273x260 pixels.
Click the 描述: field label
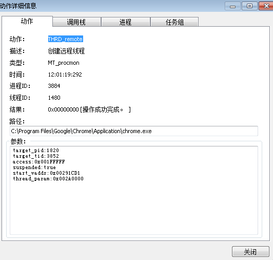click(x=17, y=51)
